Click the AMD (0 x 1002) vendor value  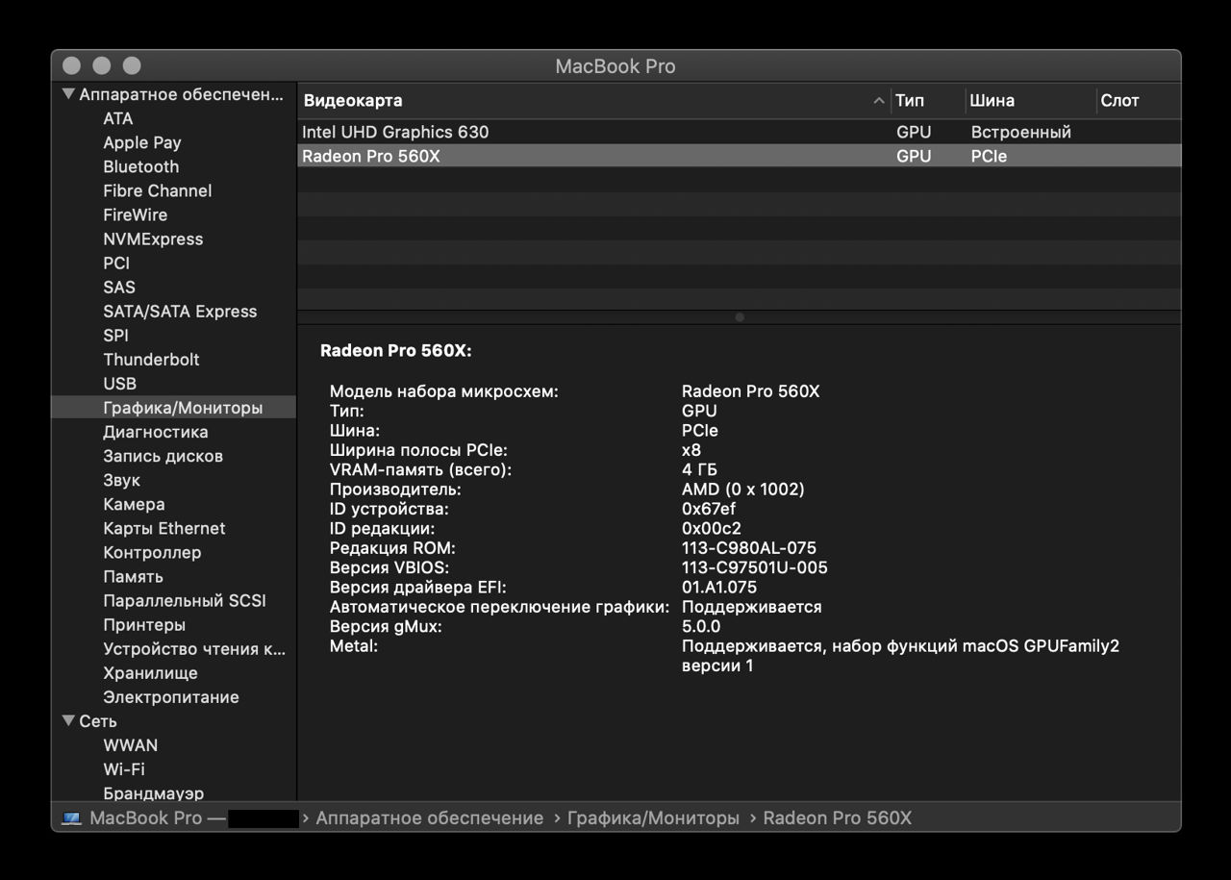pyautogui.click(x=743, y=490)
